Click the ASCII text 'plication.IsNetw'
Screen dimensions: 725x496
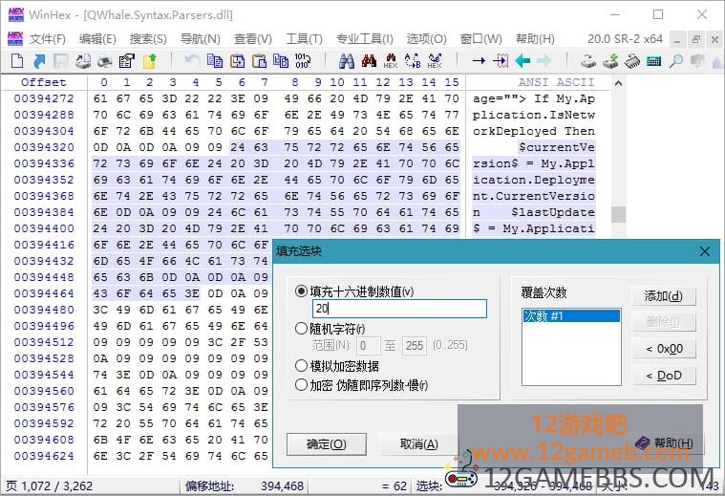(x=534, y=115)
